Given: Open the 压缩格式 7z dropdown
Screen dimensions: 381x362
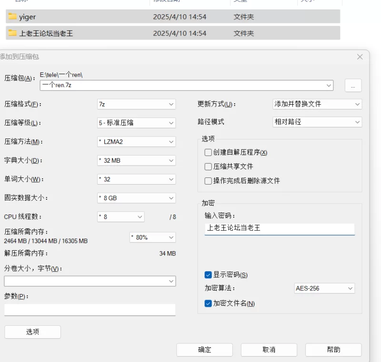Looking at the screenshot, I should [x=136, y=104].
